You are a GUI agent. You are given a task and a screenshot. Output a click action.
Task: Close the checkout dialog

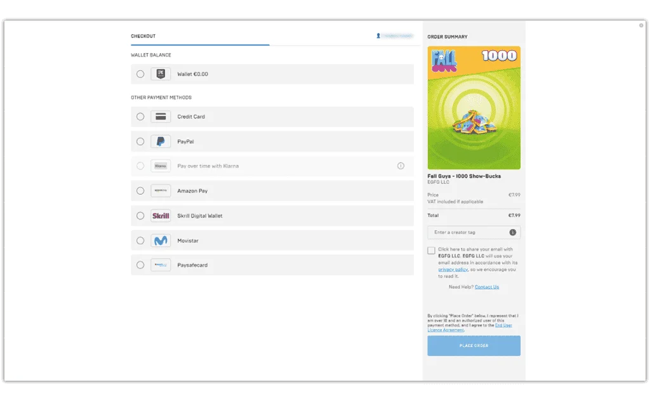[x=641, y=25]
